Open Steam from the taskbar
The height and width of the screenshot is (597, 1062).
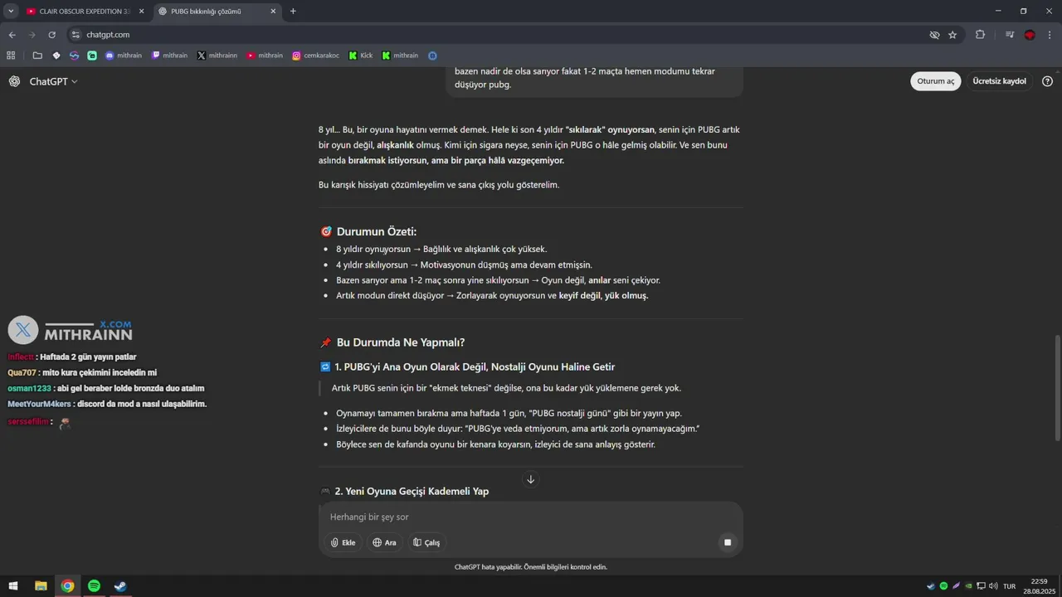120,586
